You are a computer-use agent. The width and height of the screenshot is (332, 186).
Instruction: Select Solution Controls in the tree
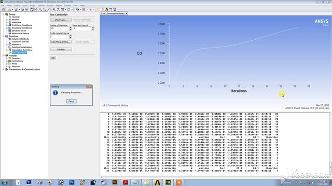click(20, 42)
